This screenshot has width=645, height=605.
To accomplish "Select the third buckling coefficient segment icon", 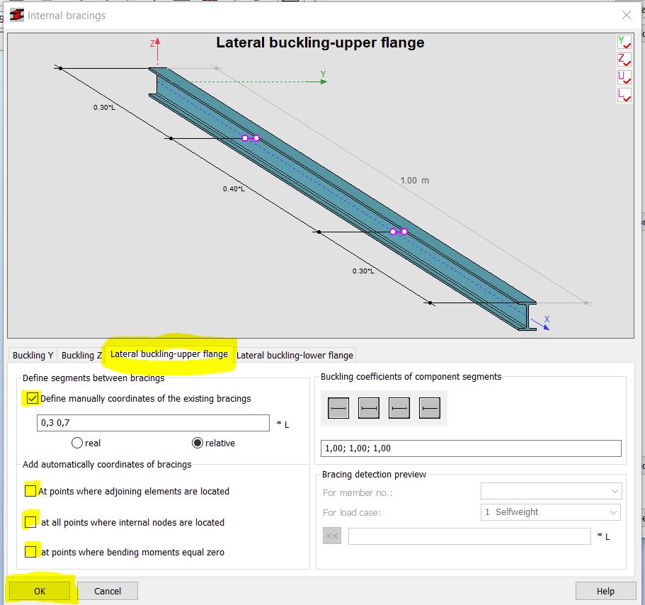I will 399,408.
